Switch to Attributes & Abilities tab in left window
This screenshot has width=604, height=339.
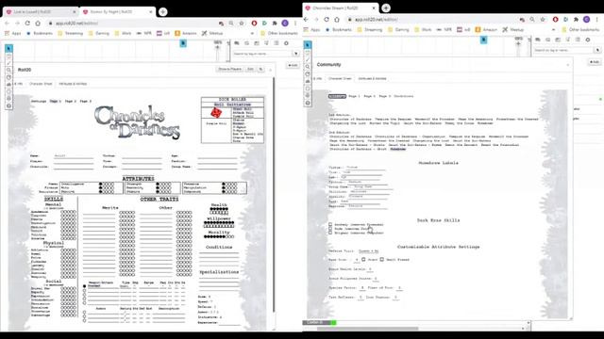(73, 84)
